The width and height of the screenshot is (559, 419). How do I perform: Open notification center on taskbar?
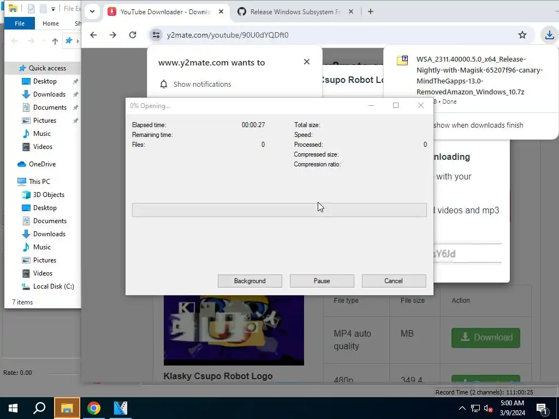[542, 409]
